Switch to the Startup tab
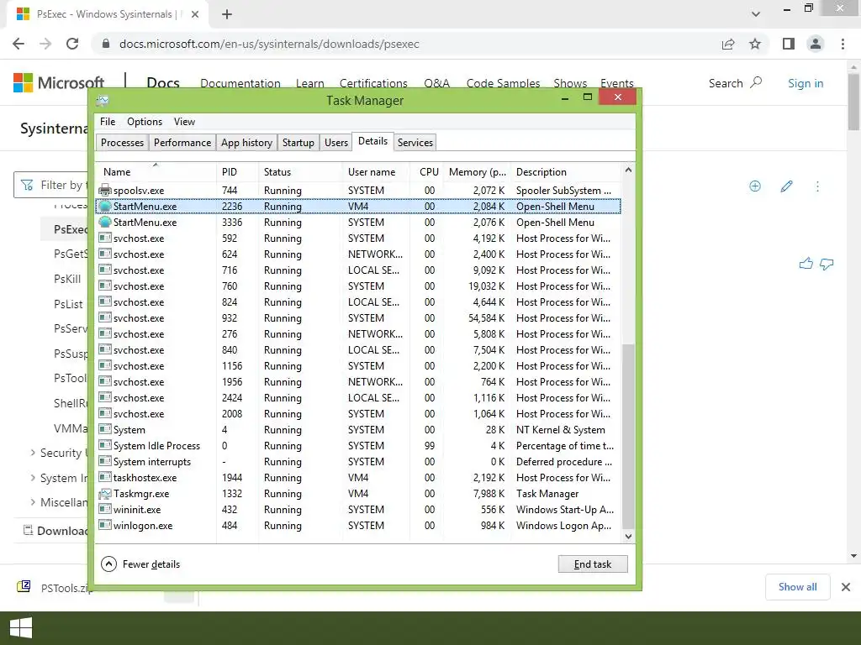This screenshot has height=645, width=861. tap(298, 143)
